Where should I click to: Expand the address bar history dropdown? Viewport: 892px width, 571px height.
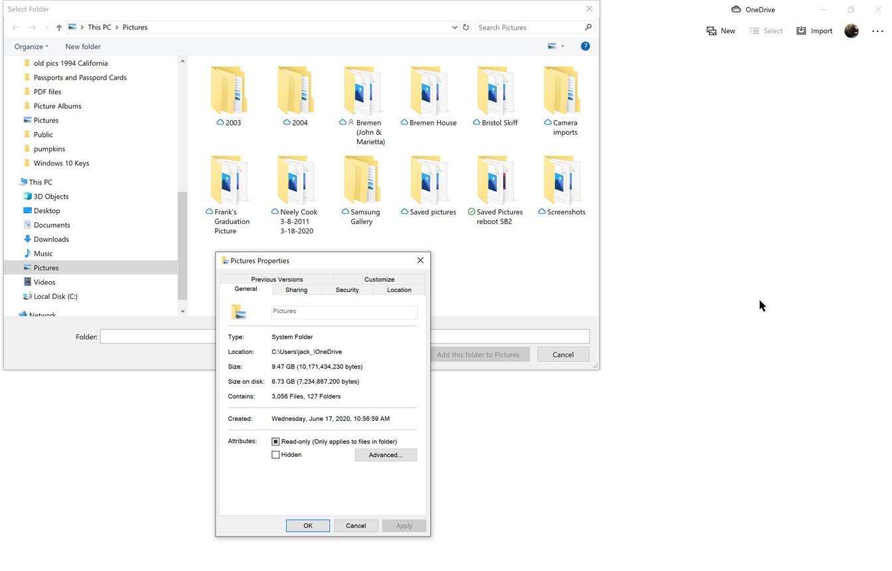455,27
